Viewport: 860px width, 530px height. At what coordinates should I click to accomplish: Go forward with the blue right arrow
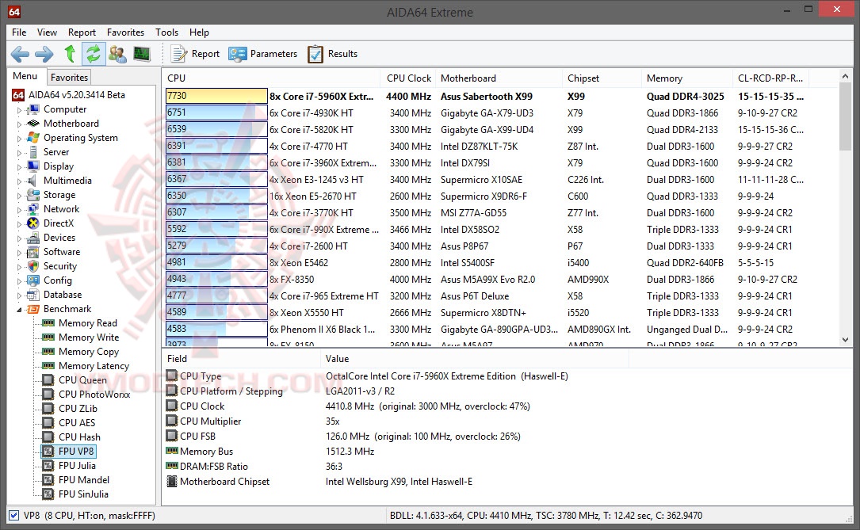click(x=44, y=54)
